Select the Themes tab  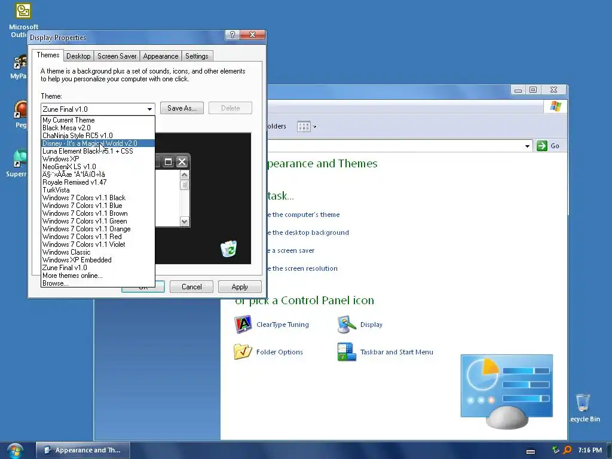pos(48,55)
